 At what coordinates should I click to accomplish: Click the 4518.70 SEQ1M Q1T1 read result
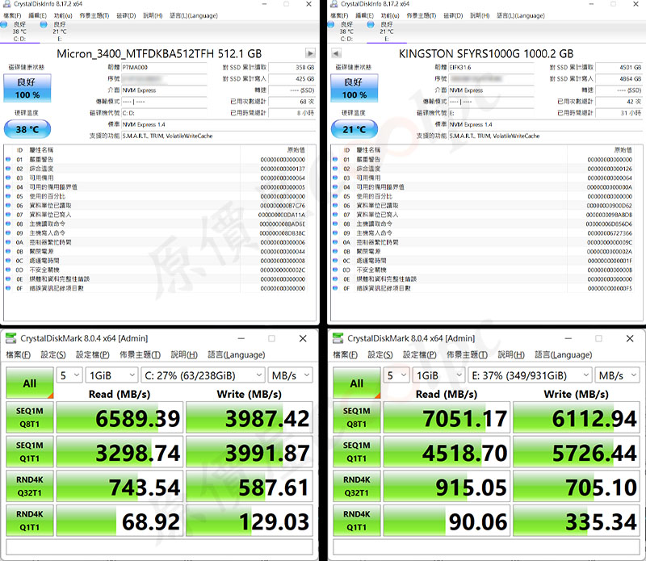(x=447, y=452)
